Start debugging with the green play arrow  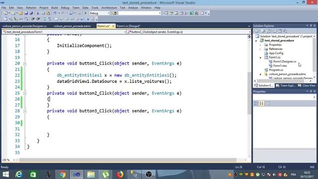coord(85,13)
